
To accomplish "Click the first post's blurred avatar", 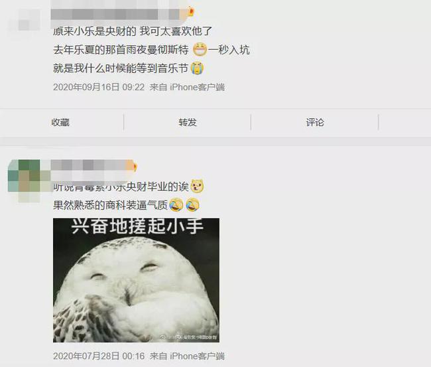I will coord(25,20).
